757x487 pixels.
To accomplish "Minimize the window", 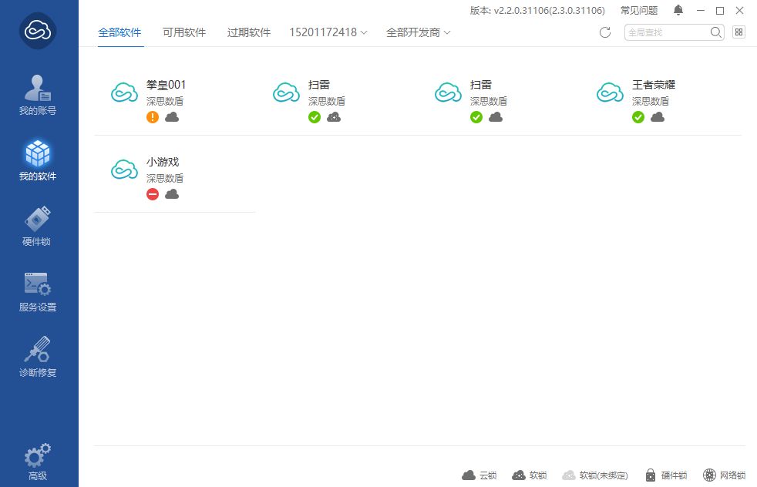I will (701, 11).
